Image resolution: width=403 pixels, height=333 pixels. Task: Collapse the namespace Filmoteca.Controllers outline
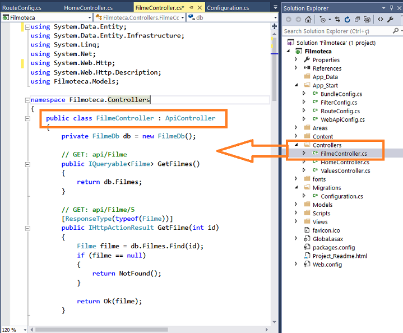click(x=27, y=100)
